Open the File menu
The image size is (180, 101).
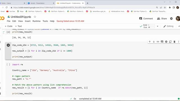tap(8, 21)
